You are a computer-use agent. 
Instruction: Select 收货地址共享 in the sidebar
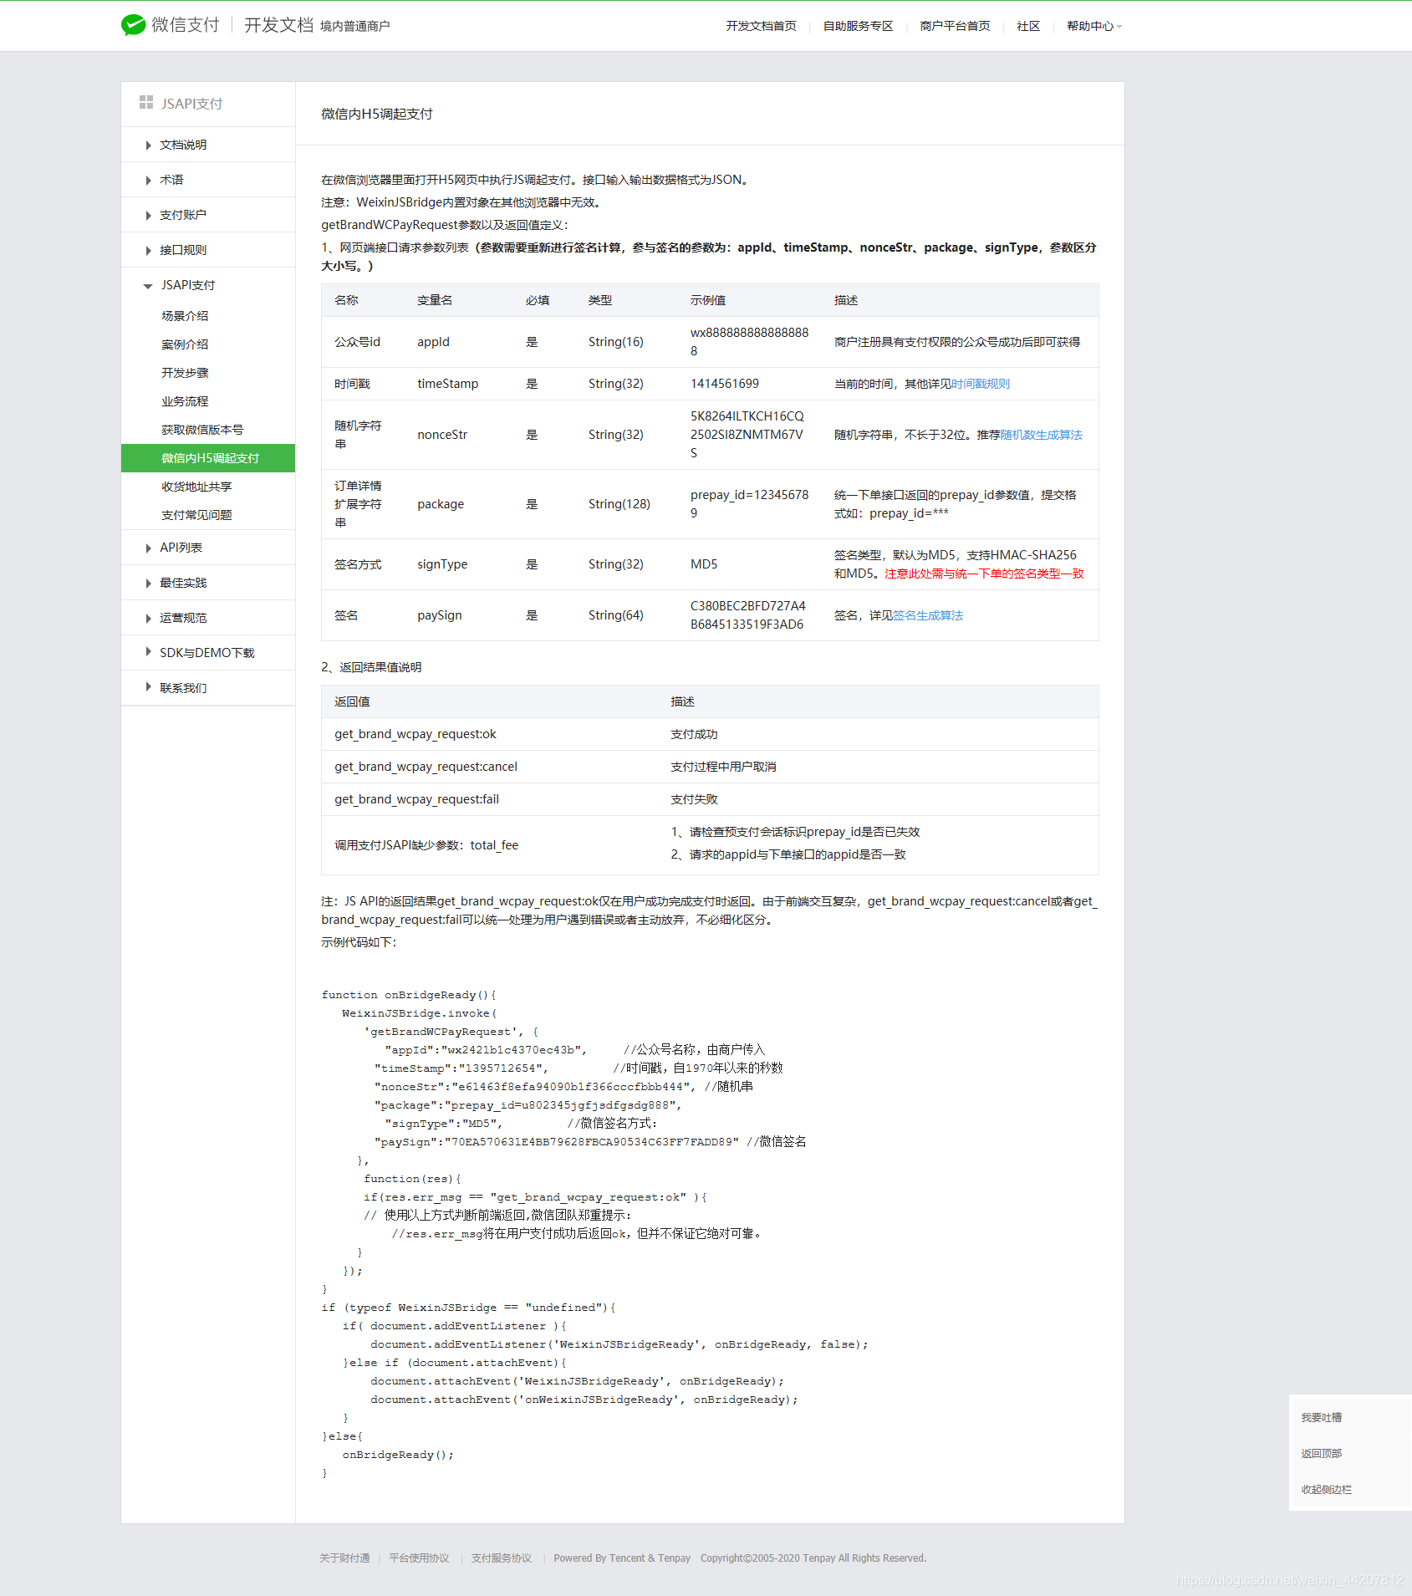pos(196,487)
